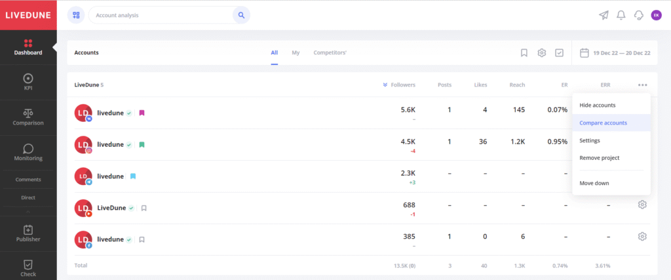
Task: Click the Account analysis search field
Action: (161, 15)
